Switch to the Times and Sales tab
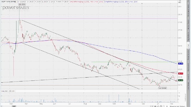This screenshot has height=107, width=191. (188, 11)
